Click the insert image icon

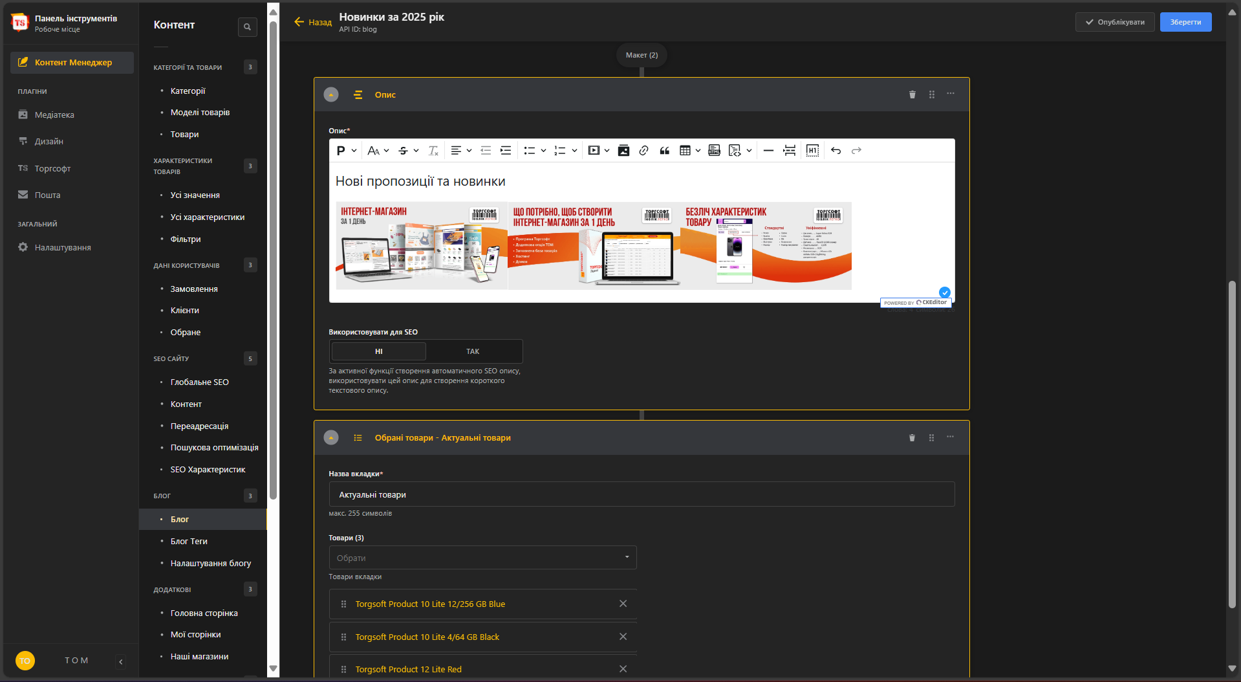[x=623, y=151]
